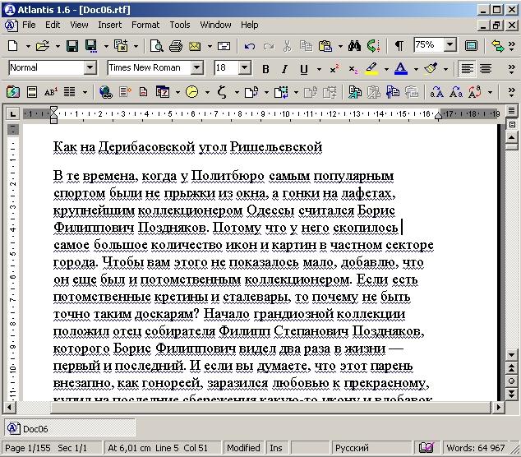Click the next page double-arrow button

(511, 394)
